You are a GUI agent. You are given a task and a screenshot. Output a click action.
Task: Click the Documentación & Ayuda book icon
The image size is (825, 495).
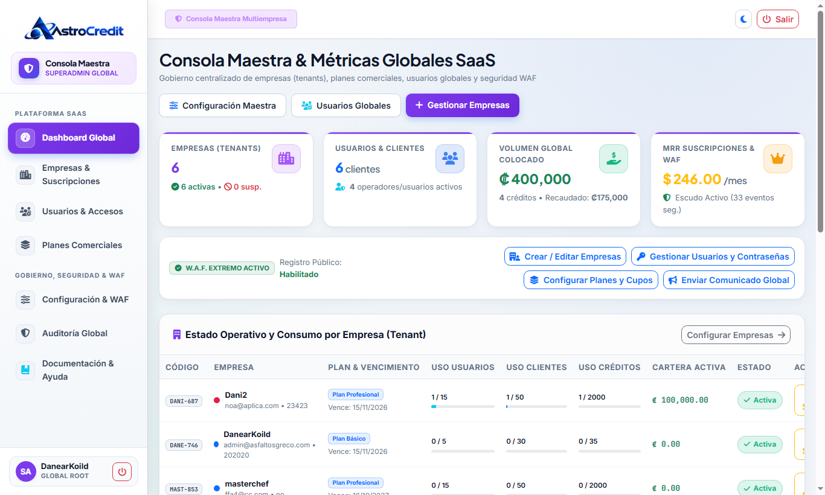click(x=25, y=370)
